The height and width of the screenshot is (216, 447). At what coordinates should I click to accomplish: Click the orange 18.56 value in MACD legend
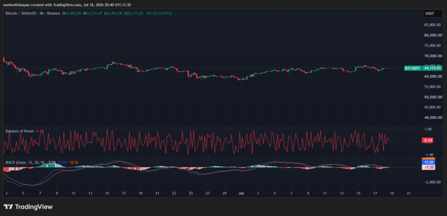click(x=73, y=162)
